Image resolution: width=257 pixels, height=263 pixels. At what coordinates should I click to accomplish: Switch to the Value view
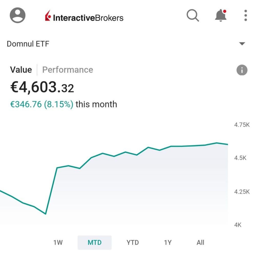click(21, 70)
